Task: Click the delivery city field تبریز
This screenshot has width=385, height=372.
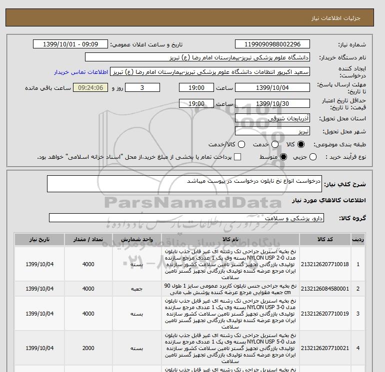Action: point(272,131)
